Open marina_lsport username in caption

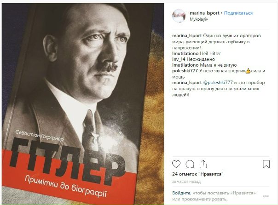[x=187, y=35]
